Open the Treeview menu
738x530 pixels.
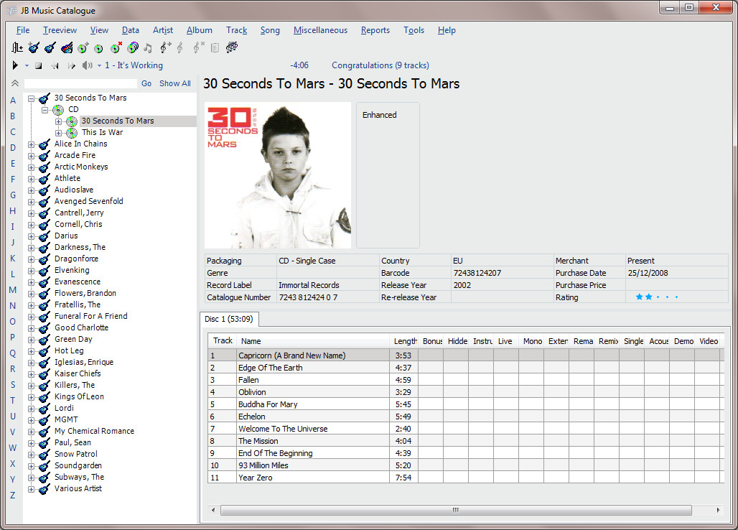pos(60,30)
